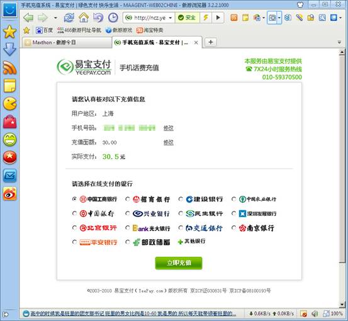Screen dimensions: 348x321
Task: Click the 100% zoom level control
Action: 333,313
